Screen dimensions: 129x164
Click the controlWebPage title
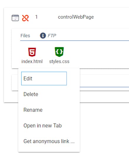(x=76, y=17)
